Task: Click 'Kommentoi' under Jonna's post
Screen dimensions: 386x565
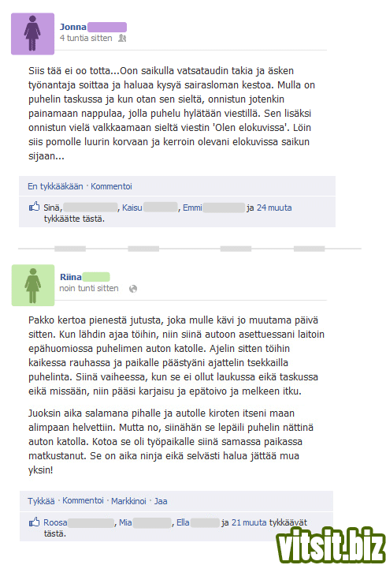Action: click(x=111, y=186)
